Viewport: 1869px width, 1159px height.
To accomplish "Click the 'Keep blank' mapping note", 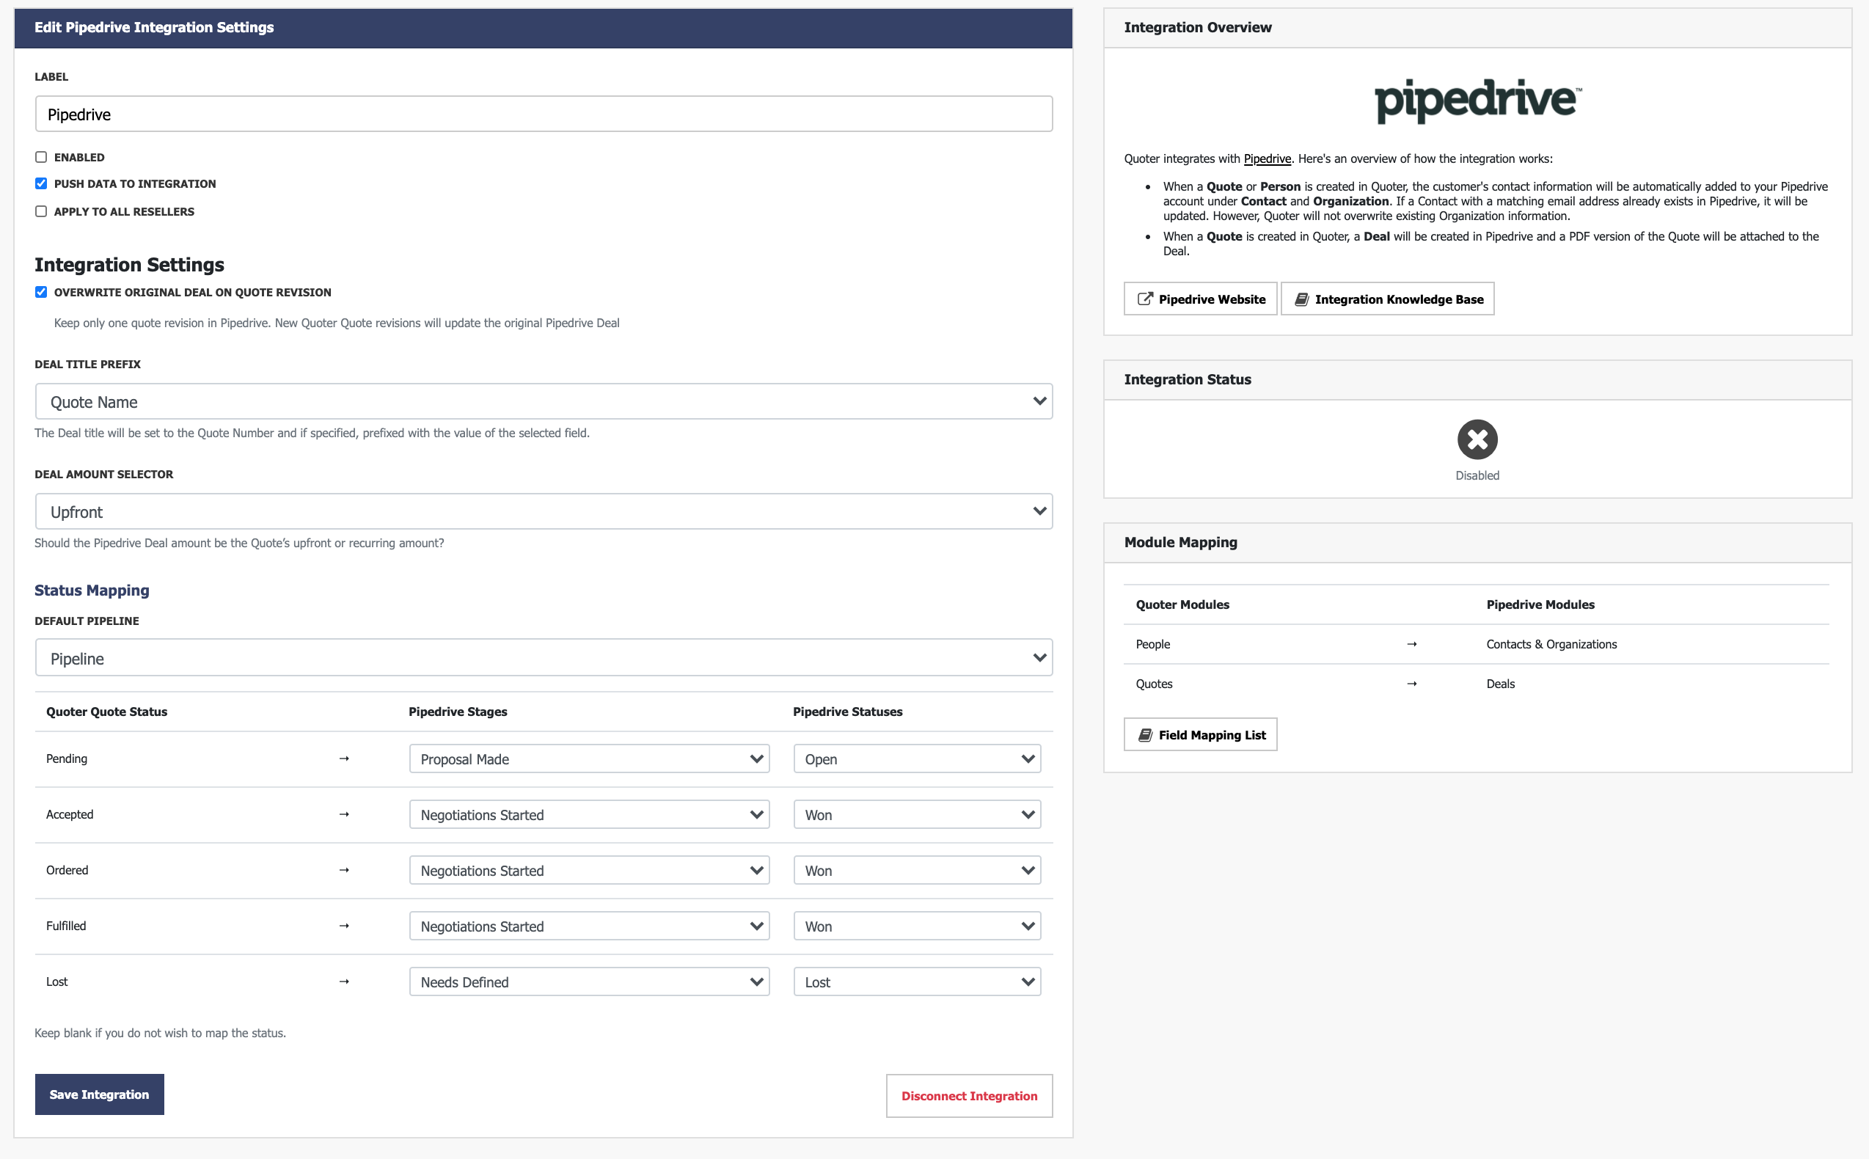I will coord(160,1034).
